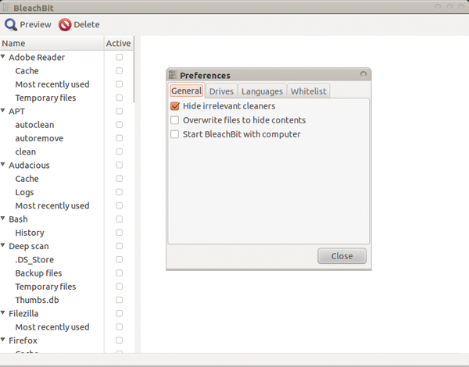The image size is (469, 367).
Task: Switch to the General tab
Action: coord(187,91)
